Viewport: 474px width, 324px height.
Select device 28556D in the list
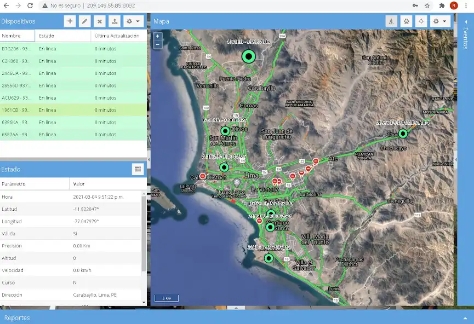(x=73, y=85)
